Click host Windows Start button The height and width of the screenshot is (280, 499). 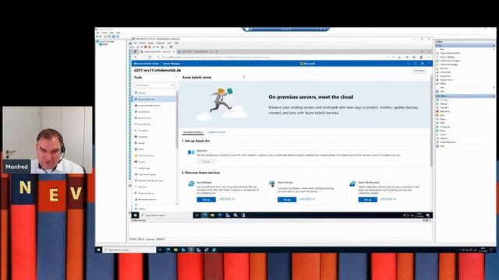point(98,250)
